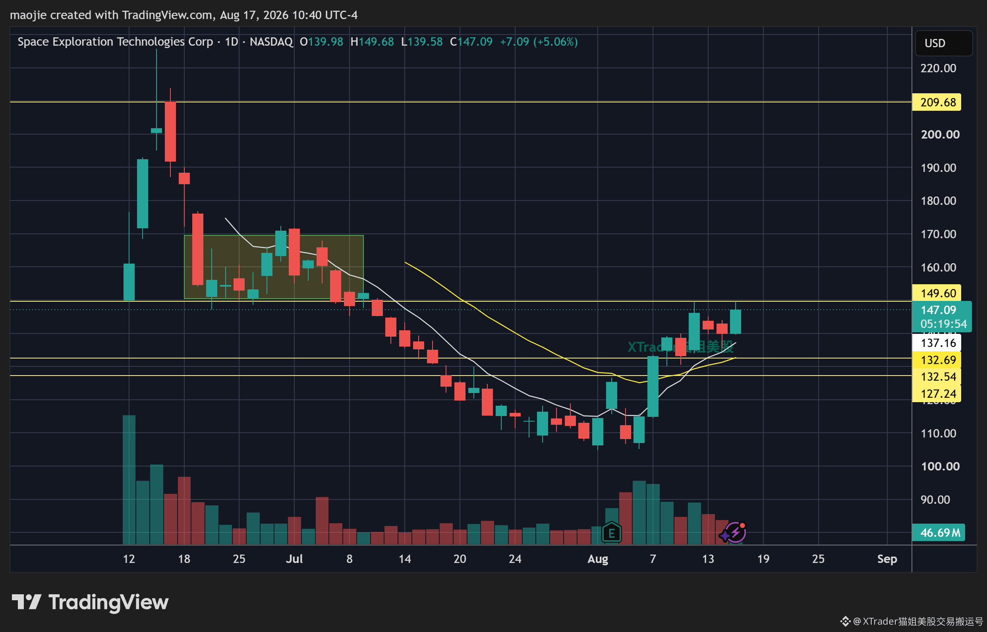Click the 05:19:54 bar countdown timer
This screenshot has width=987, height=632.
pos(943,324)
